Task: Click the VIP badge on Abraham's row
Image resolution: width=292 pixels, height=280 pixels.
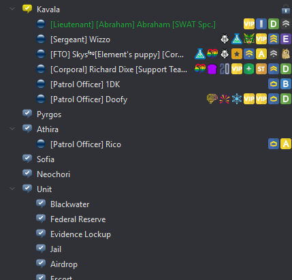Action: pos(249,24)
